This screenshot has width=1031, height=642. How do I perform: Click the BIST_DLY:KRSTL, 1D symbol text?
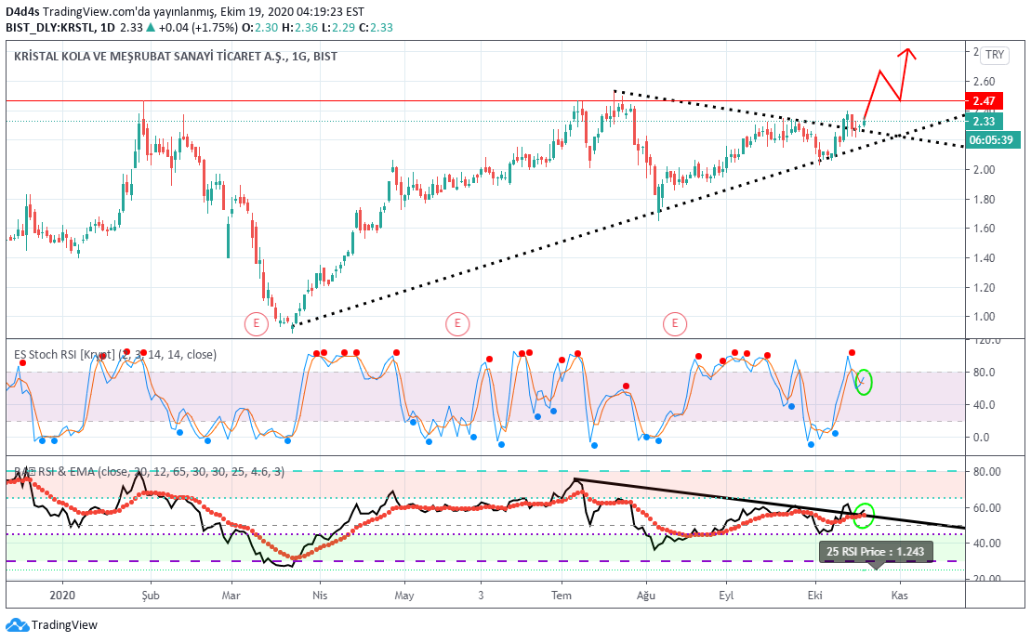click(x=60, y=28)
